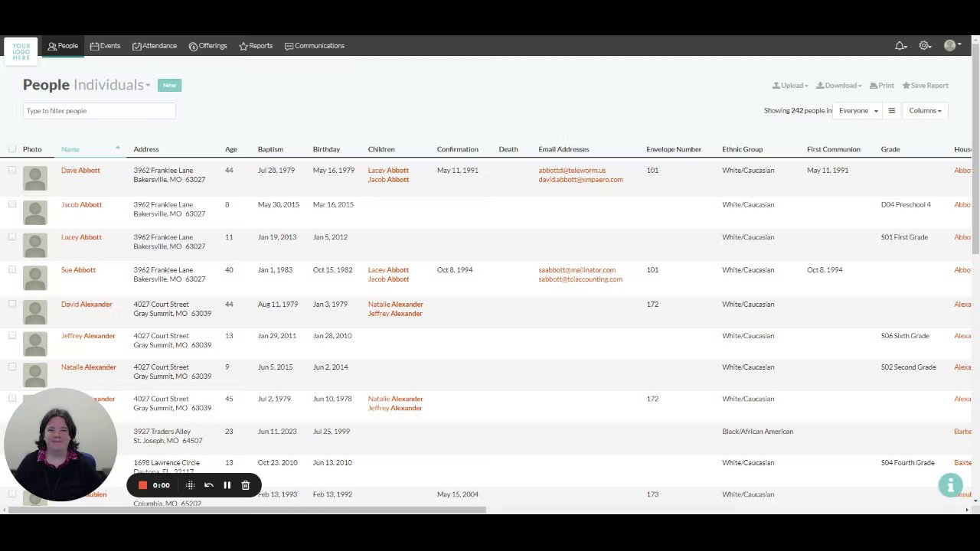
Task: Open the user avatar account menu
Action: pos(952,46)
